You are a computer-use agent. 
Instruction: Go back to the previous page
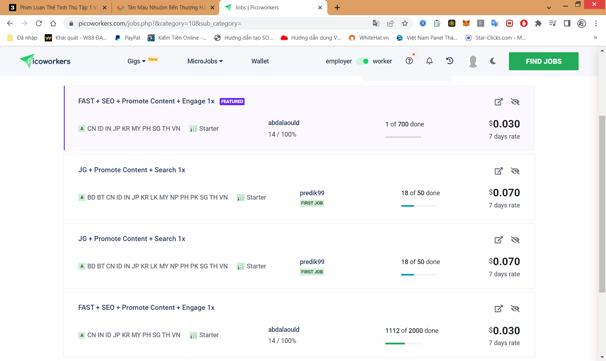coord(10,23)
